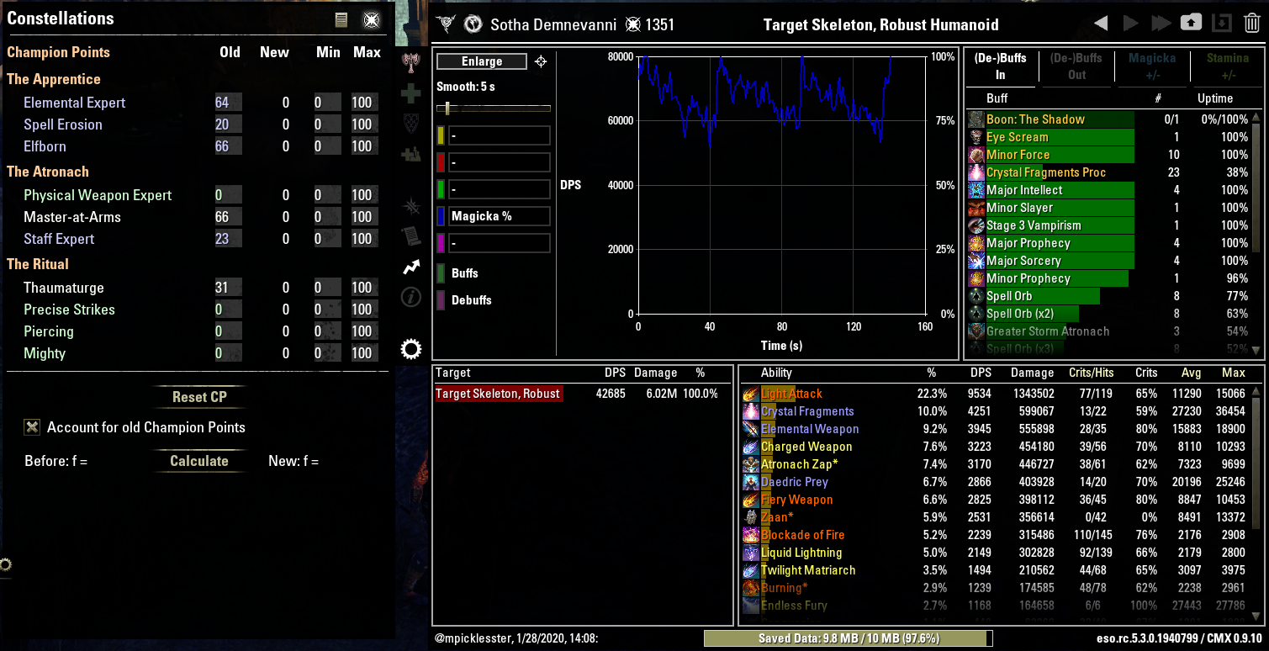Open the healing received sidebar icon

[410, 154]
